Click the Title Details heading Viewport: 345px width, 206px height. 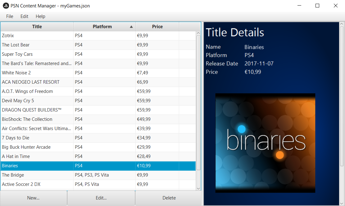point(235,33)
